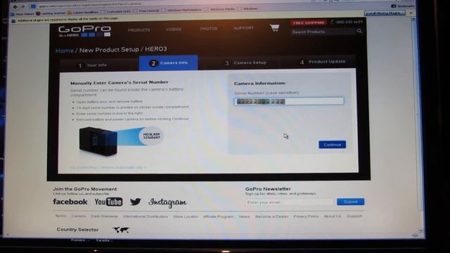The width and height of the screenshot is (450, 253).
Task: Click the search magnifier icon
Action: [359, 31]
